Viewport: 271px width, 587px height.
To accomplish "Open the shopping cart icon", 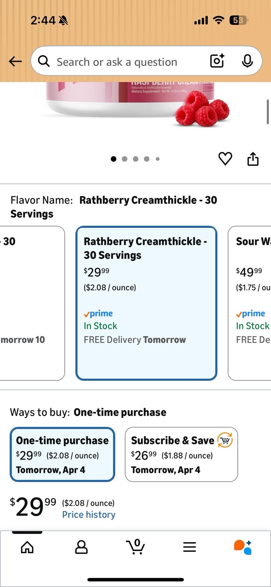I will click(x=135, y=547).
